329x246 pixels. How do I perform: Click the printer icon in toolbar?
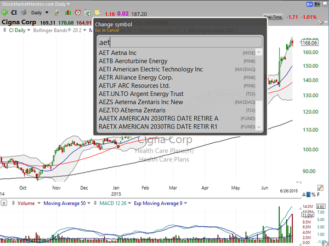pos(24,13)
